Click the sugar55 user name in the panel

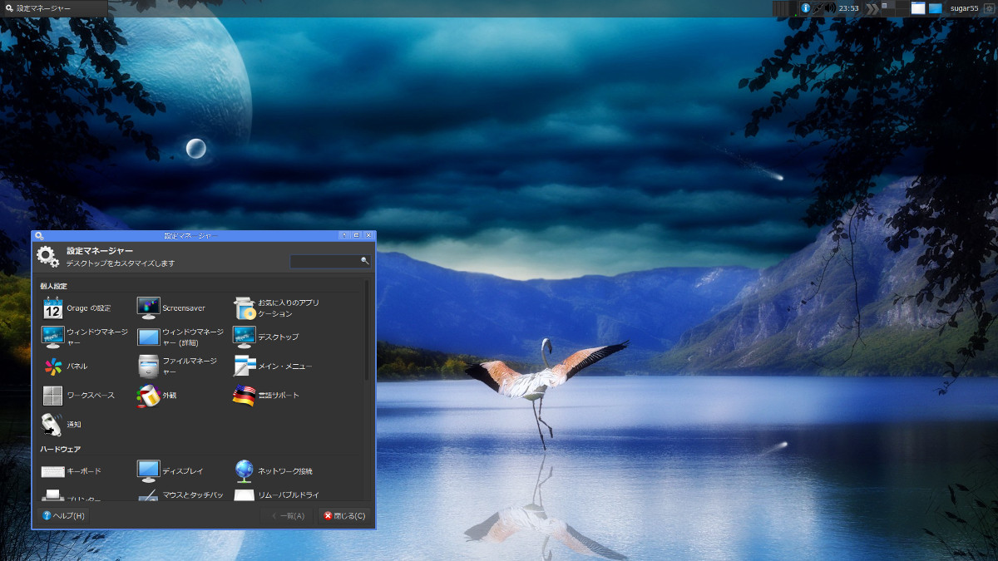965,8
